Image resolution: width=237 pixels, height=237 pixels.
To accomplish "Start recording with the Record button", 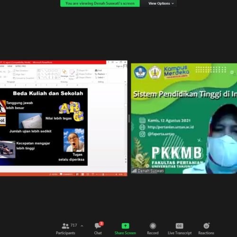I will [153, 228].
